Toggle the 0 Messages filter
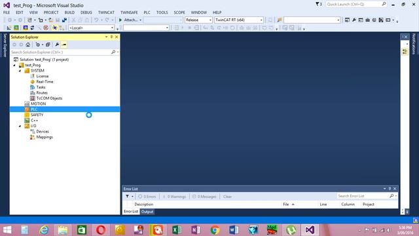The height and width of the screenshot is (236, 419). click(204, 197)
